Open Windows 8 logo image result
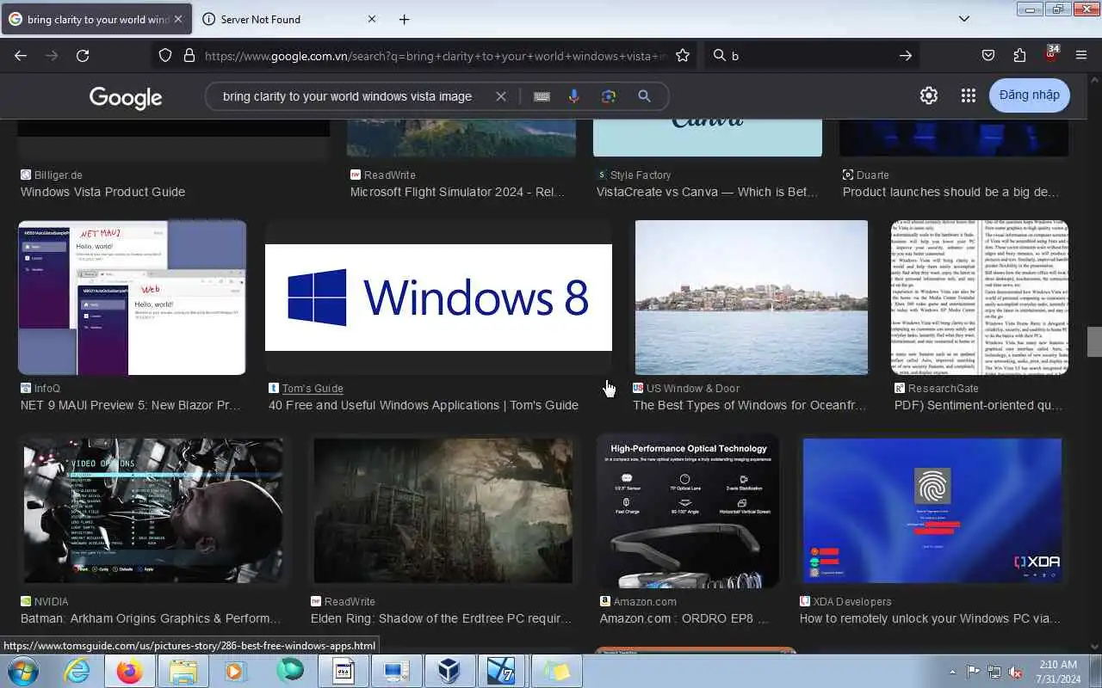 click(x=438, y=297)
